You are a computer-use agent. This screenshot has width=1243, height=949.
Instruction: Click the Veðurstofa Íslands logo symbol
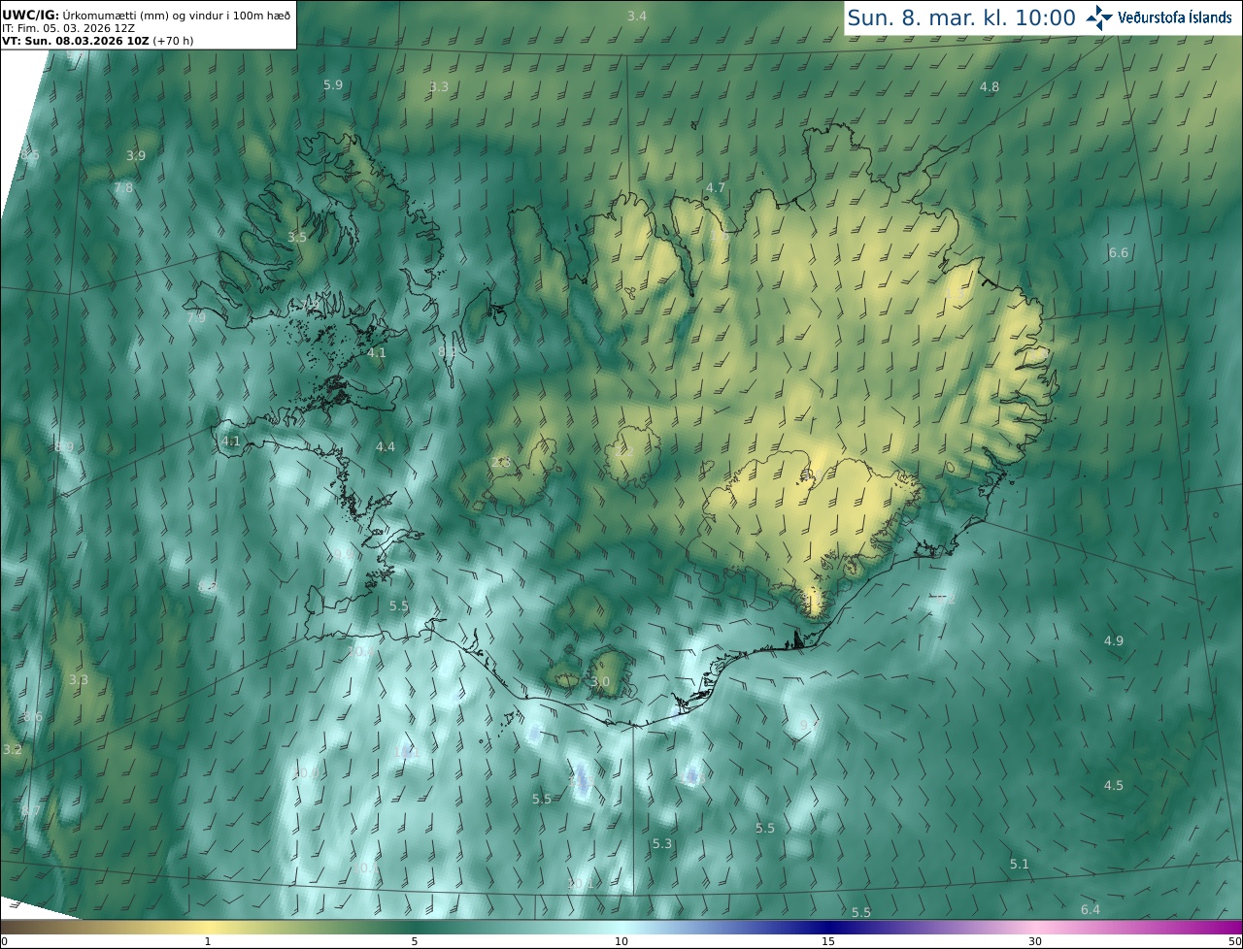1099,17
